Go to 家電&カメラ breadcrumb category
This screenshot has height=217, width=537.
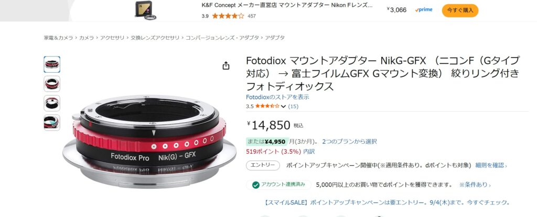58,38
